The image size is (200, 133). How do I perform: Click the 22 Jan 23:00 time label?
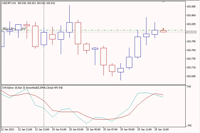point(42,130)
